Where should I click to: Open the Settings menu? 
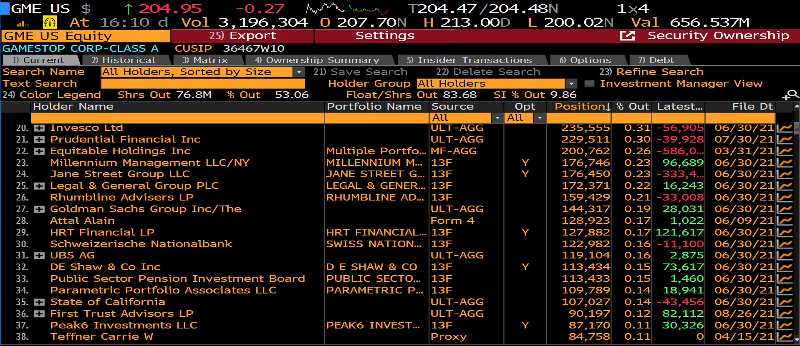384,36
